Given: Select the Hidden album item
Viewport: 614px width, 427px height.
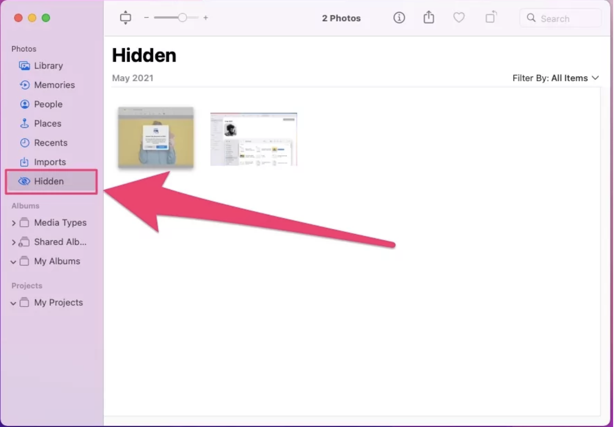Looking at the screenshot, I should point(49,181).
